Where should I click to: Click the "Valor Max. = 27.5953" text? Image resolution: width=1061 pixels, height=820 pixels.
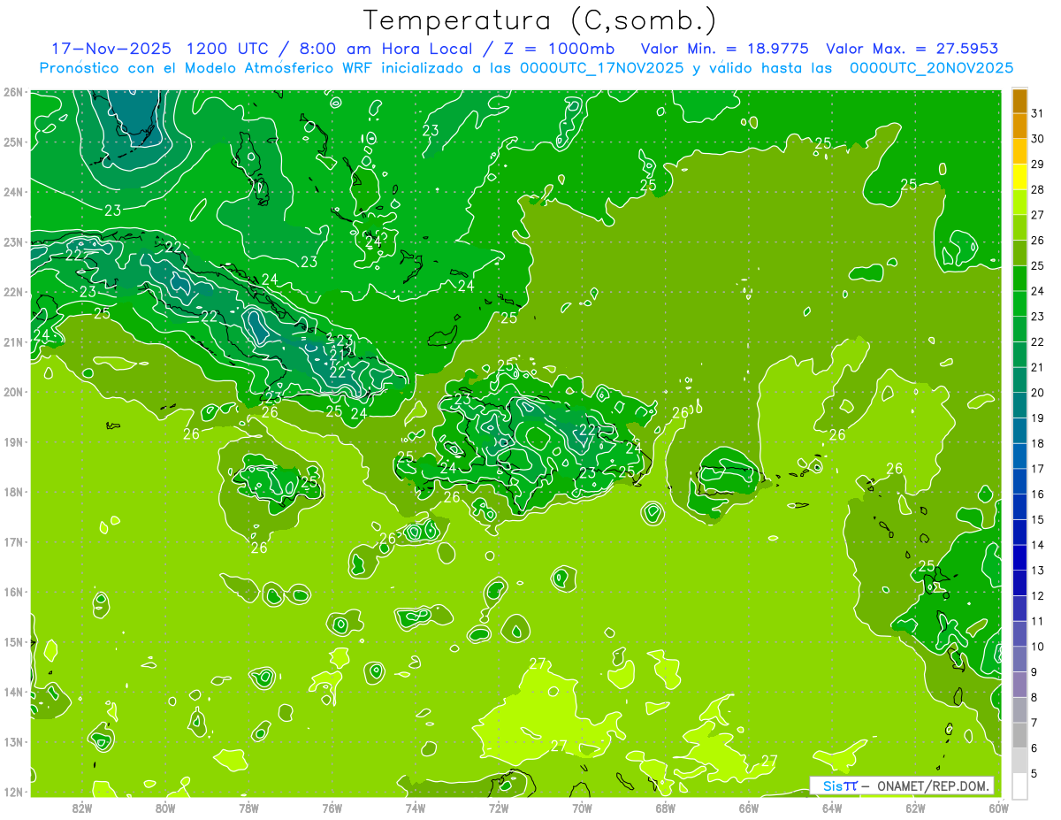[914, 49]
